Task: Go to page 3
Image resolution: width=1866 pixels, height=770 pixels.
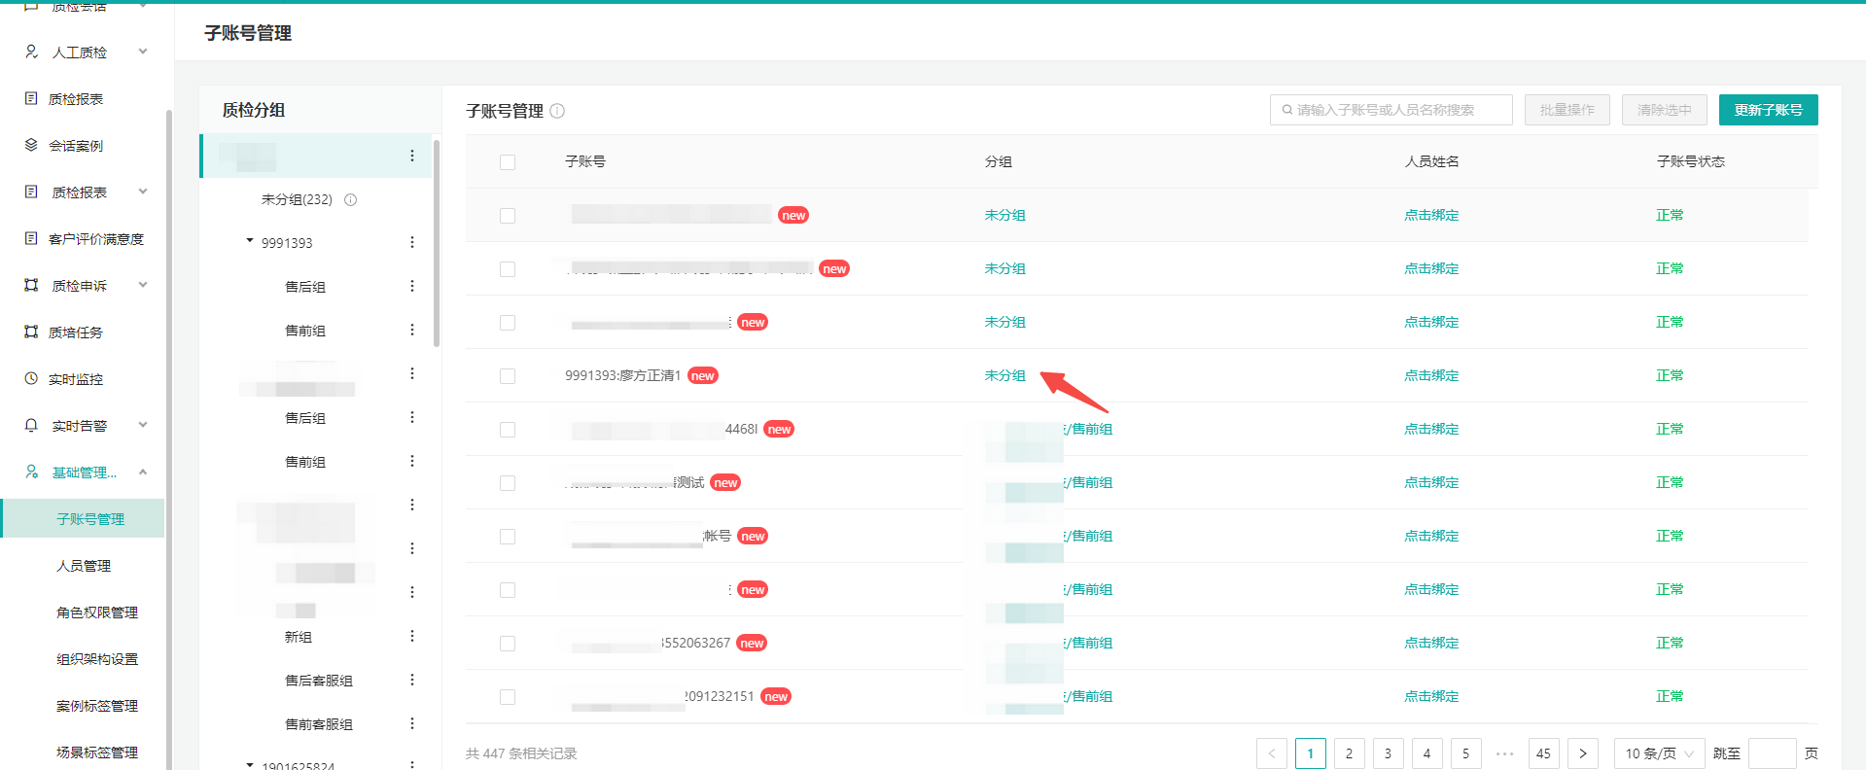Action: coord(1389,753)
